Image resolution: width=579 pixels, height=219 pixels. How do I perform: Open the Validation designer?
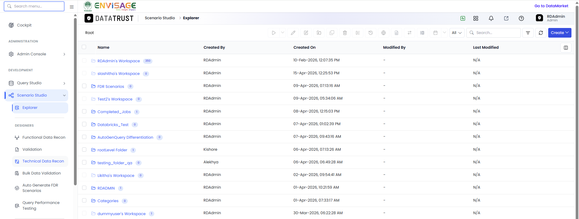40,150
